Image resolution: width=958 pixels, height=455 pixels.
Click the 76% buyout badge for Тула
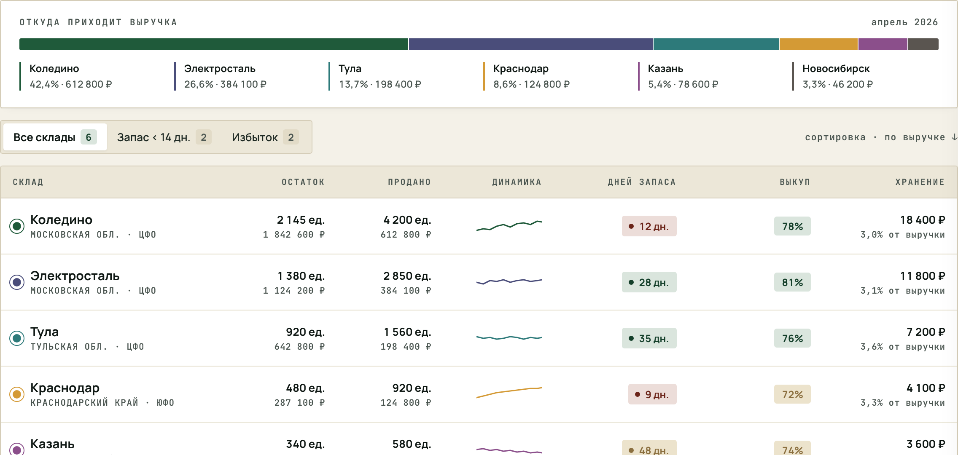tap(792, 338)
